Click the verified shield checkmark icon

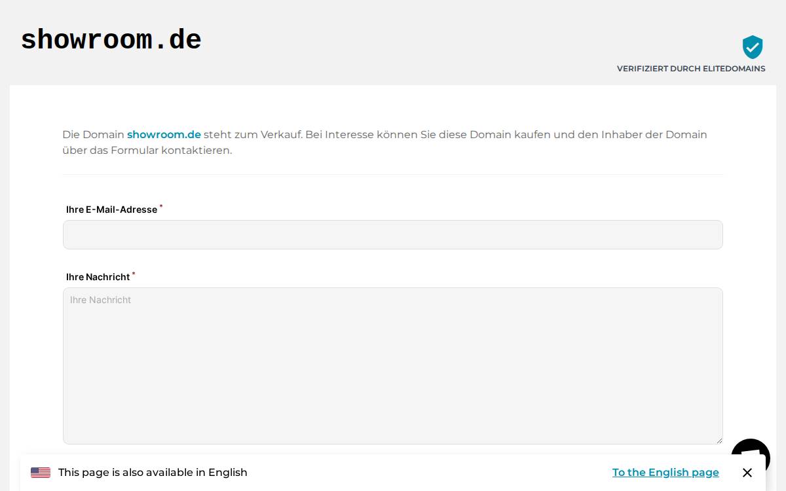coord(753,47)
